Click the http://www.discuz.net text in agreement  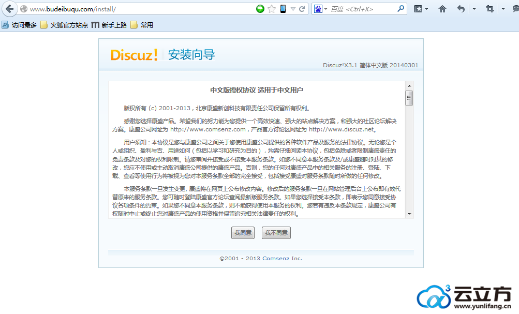coord(341,129)
